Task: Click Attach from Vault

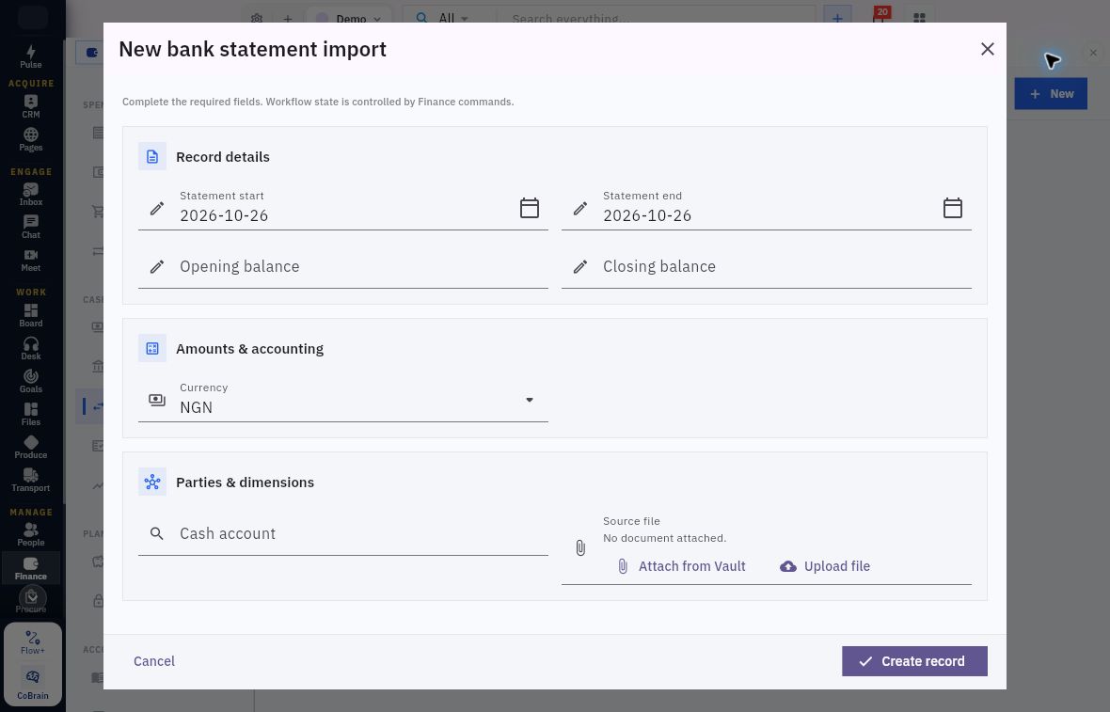Action: (681, 566)
